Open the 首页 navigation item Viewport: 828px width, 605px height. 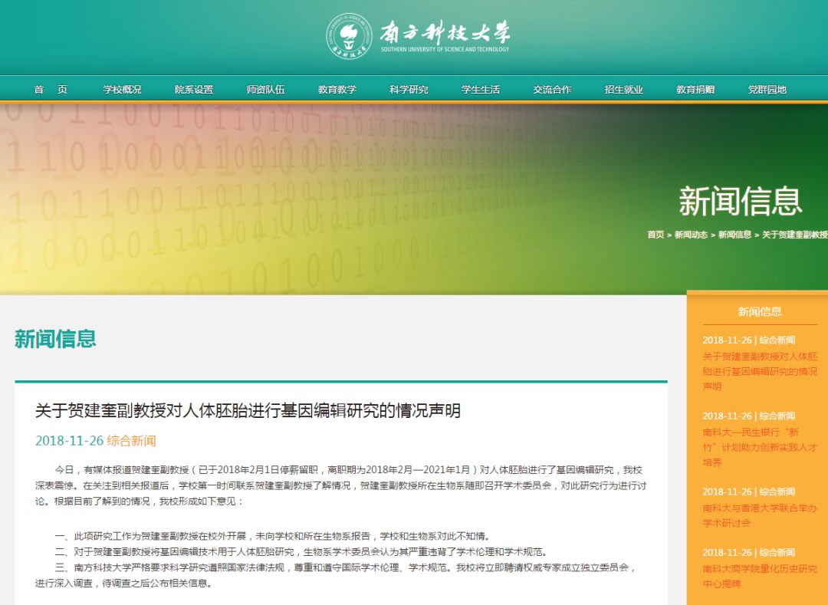[51, 90]
